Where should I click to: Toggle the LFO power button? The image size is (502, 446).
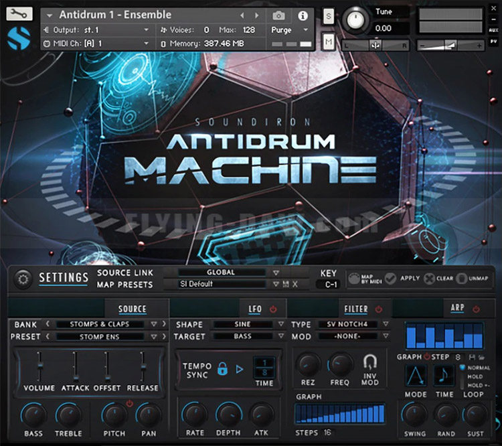click(273, 309)
